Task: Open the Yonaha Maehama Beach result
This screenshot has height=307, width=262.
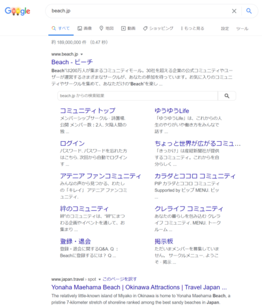Action: tap(139, 287)
